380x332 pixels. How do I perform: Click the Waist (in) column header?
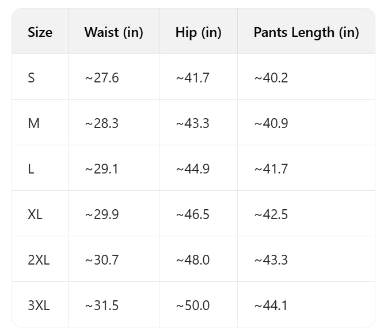click(x=113, y=32)
